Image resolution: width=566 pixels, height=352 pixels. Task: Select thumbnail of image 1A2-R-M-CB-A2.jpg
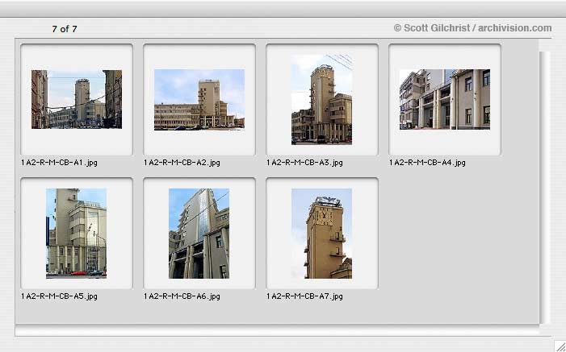pyautogui.click(x=199, y=99)
